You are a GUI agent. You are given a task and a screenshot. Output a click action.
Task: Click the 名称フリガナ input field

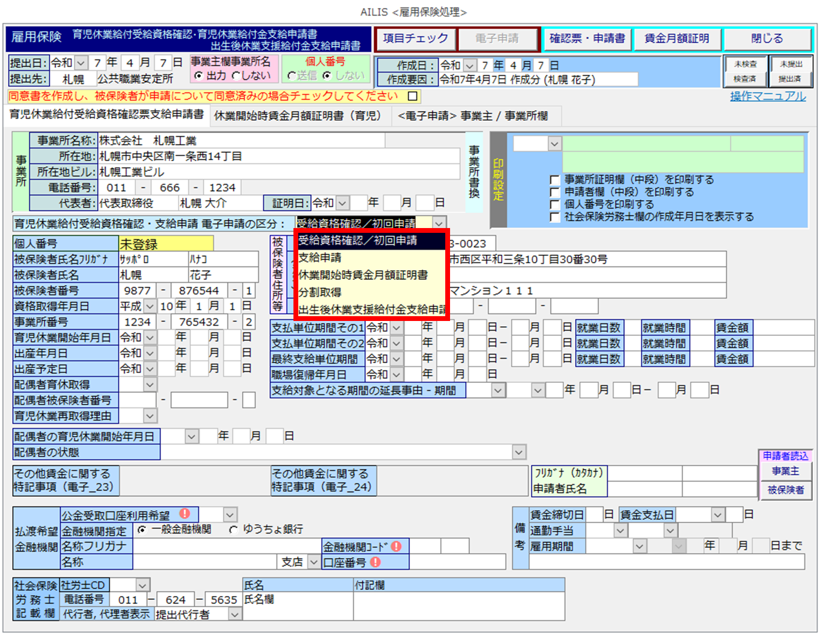227,546
